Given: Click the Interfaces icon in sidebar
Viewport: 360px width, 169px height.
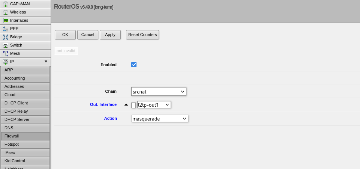Looking at the screenshot, I should coord(6,20).
